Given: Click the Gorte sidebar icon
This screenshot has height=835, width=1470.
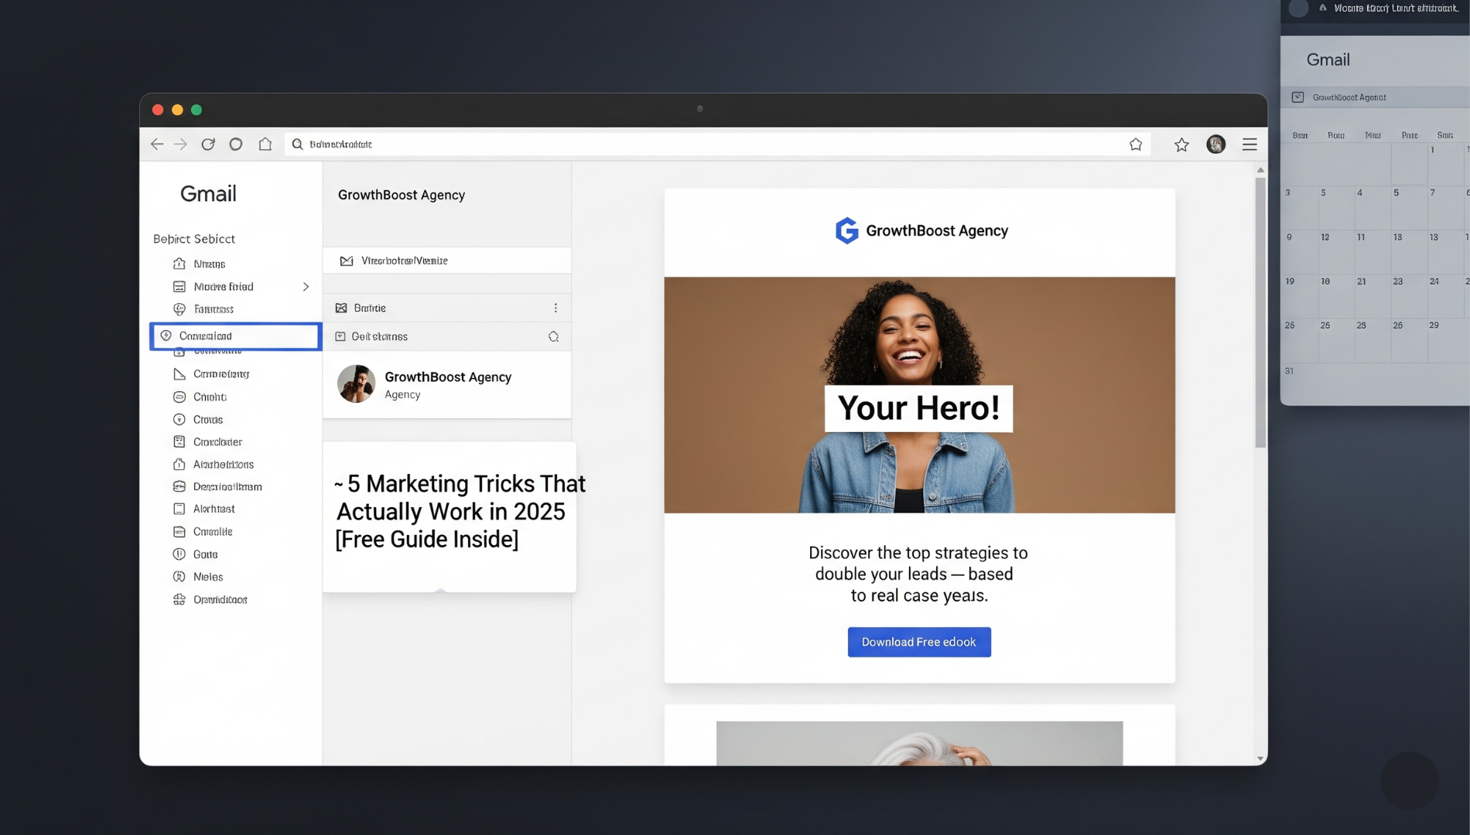Looking at the screenshot, I should click(x=179, y=554).
